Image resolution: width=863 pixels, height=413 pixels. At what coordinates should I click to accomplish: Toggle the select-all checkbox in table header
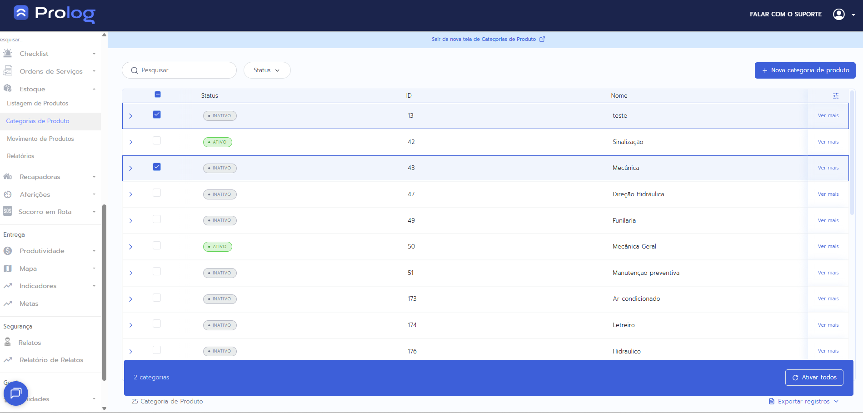(x=158, y=95)
